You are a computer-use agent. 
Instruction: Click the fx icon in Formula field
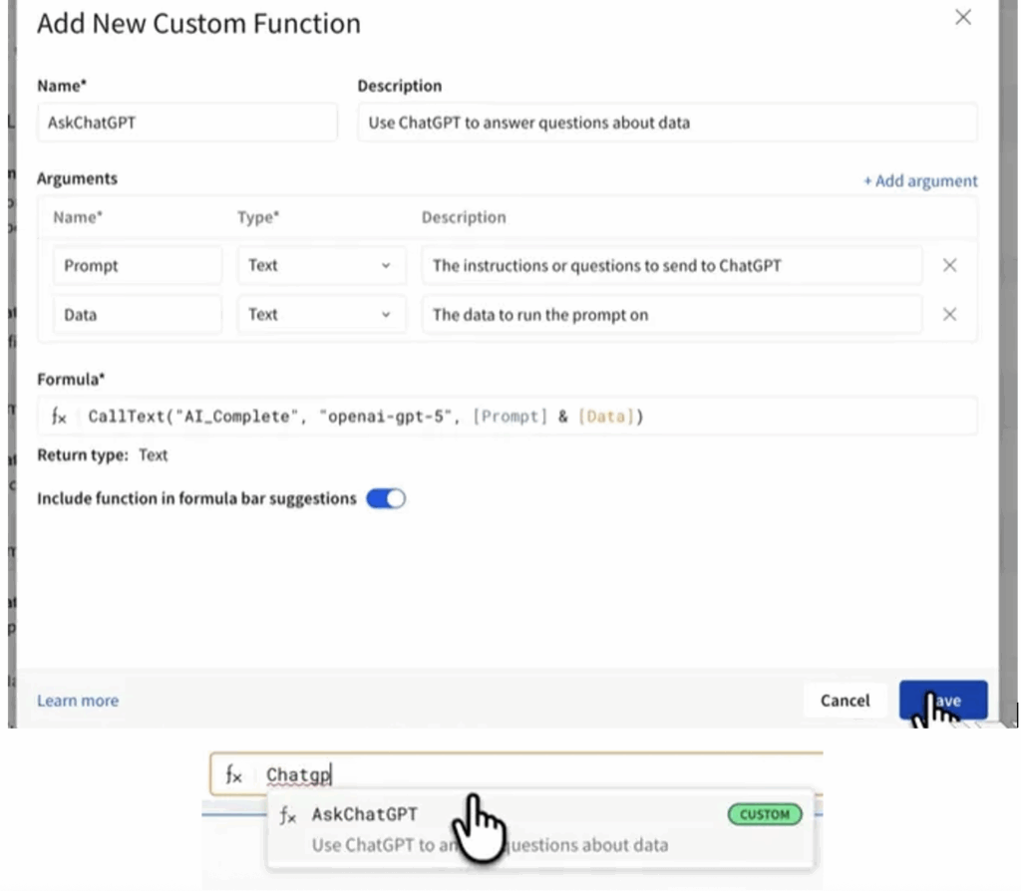59,417
